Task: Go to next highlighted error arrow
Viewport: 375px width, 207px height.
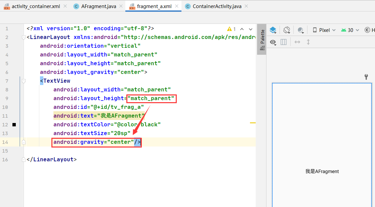Action: coord(251,29)
